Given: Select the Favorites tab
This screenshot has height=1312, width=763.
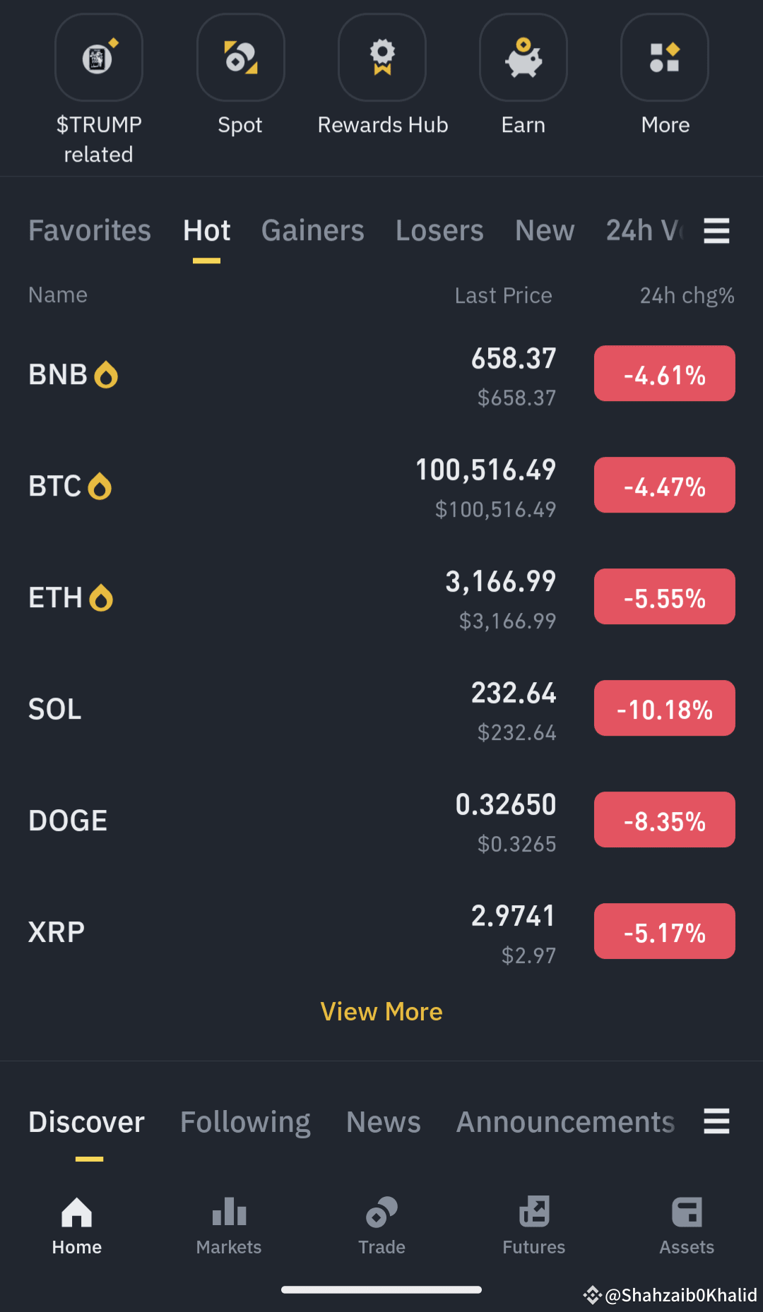Looking at the screenshot, I should click(90, 231).
